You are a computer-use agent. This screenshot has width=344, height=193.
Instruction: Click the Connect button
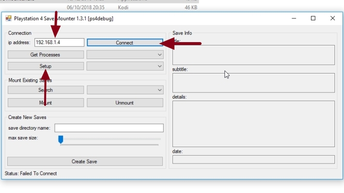click(125, 43)
